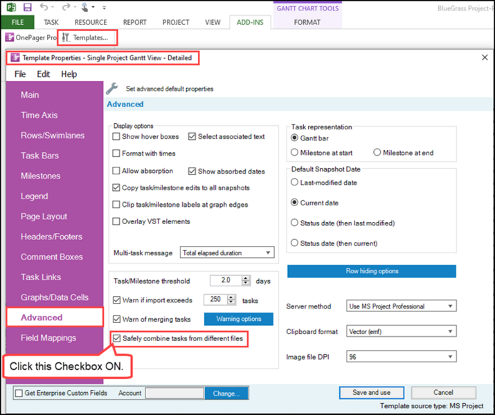The height and width of the screenshot is (415, 495).
Task: Uncheck Show absorbed dates
Action: click(x=192, y=172)
